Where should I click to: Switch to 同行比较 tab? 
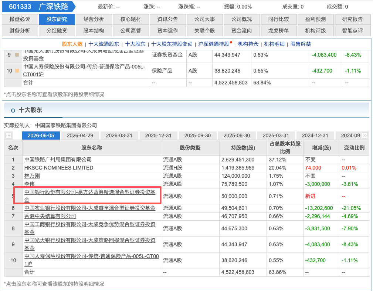pos(279,19)
